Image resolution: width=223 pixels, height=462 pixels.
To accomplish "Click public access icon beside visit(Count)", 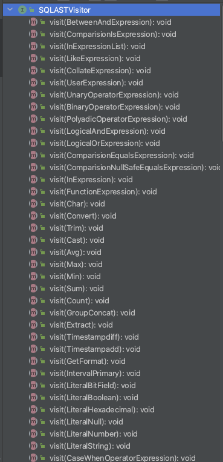I will coord(43,300).
